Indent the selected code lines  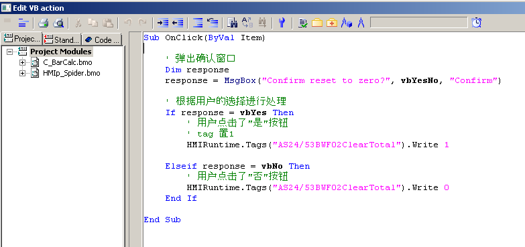pos(163,23)
